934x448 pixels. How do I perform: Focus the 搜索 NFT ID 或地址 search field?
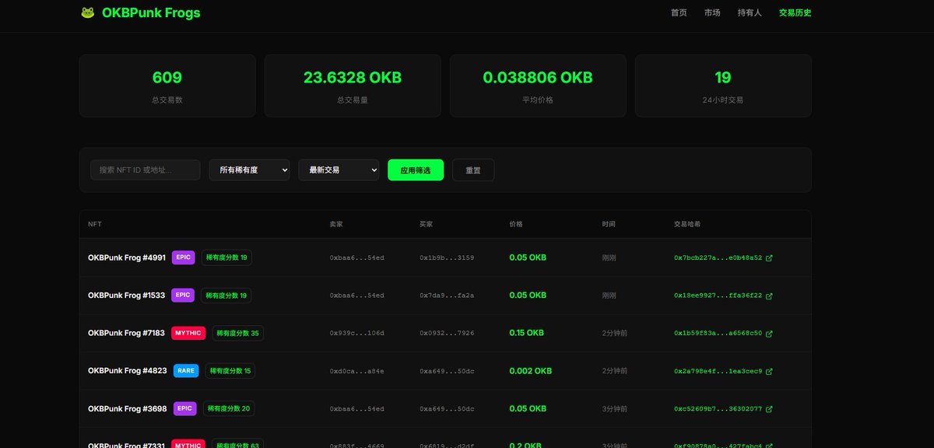click(145, 170)
